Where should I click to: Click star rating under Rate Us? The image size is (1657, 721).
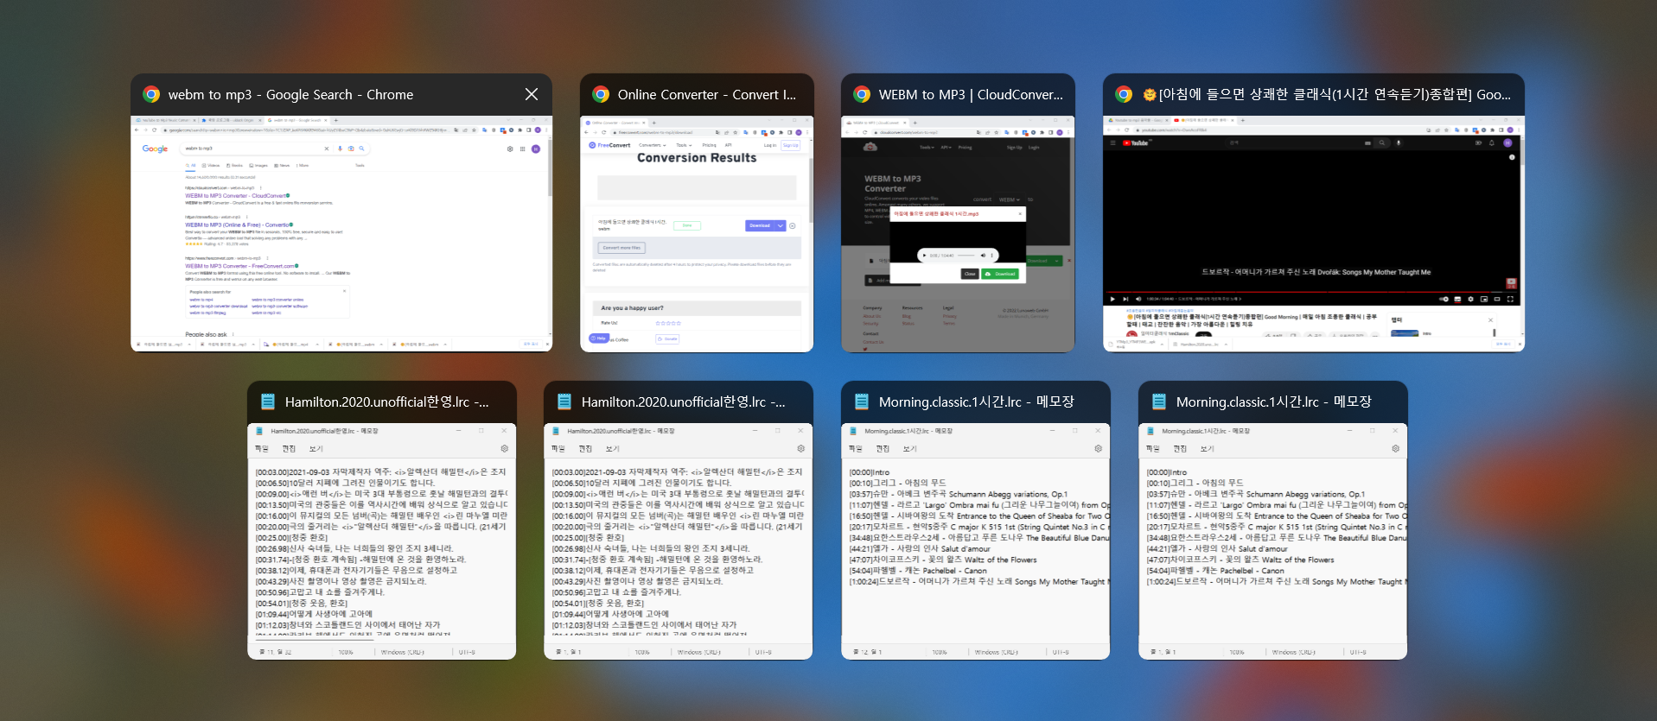pyautogui.click(x=668, y=323)
